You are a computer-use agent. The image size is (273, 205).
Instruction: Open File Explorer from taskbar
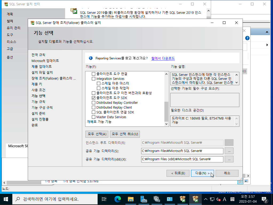pos(130,199)
